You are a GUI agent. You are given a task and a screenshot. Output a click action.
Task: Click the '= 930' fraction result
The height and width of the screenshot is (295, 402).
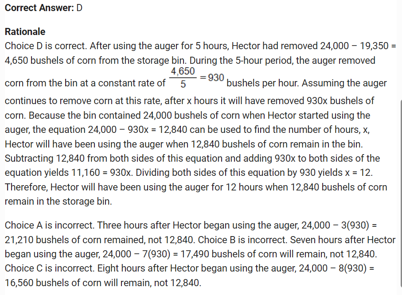(x=212, y=78)
